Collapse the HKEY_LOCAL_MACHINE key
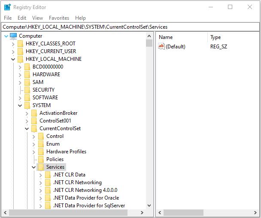Viewport: 261px width, 218px height. tap(13, 59)
